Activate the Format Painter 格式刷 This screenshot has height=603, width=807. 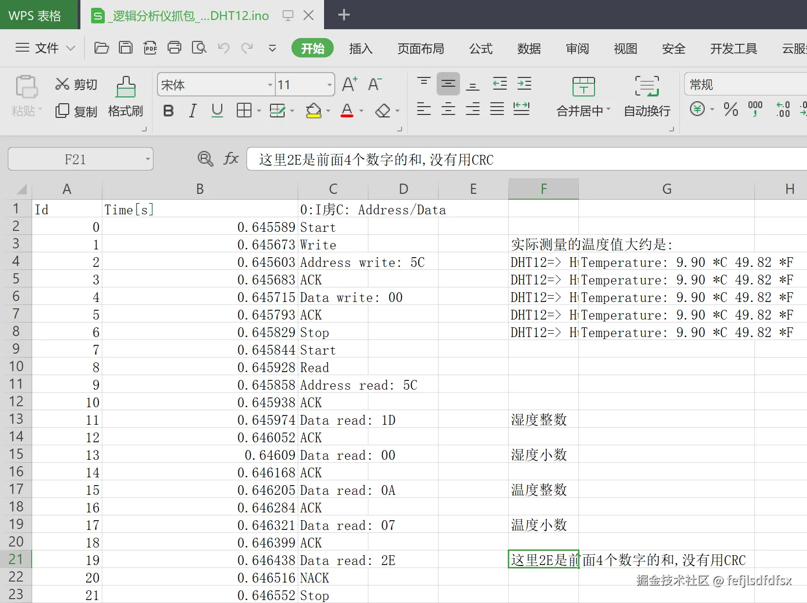click(x=126, y=97)
